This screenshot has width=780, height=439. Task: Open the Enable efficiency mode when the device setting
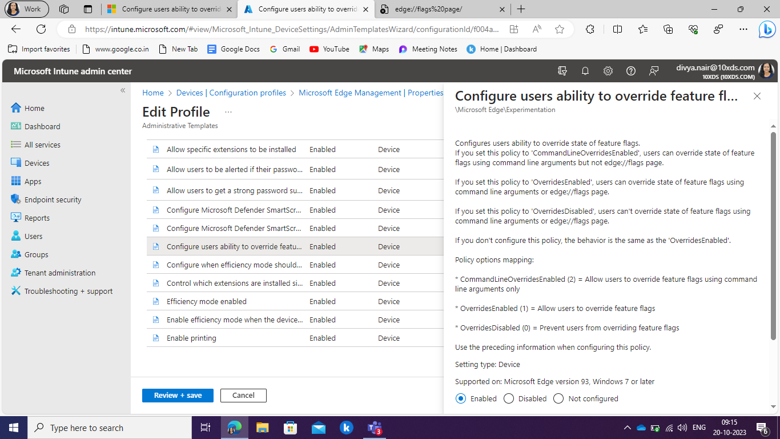pos(235,320)
